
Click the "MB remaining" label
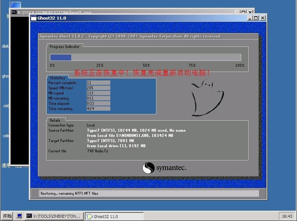point(59,98)
